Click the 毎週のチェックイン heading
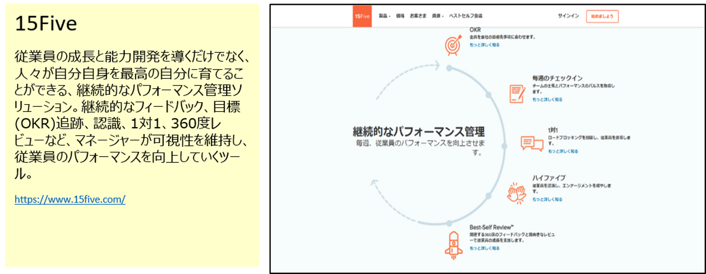 [557, 78]
